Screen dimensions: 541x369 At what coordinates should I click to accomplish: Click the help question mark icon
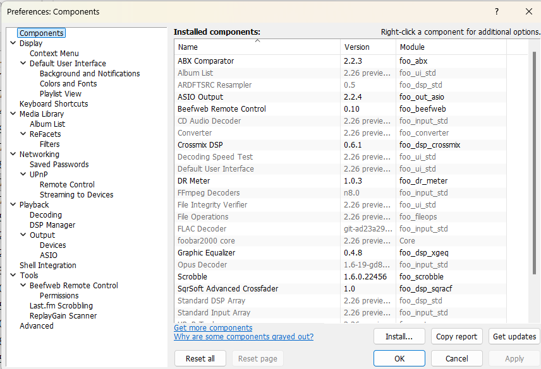point(497,11)
